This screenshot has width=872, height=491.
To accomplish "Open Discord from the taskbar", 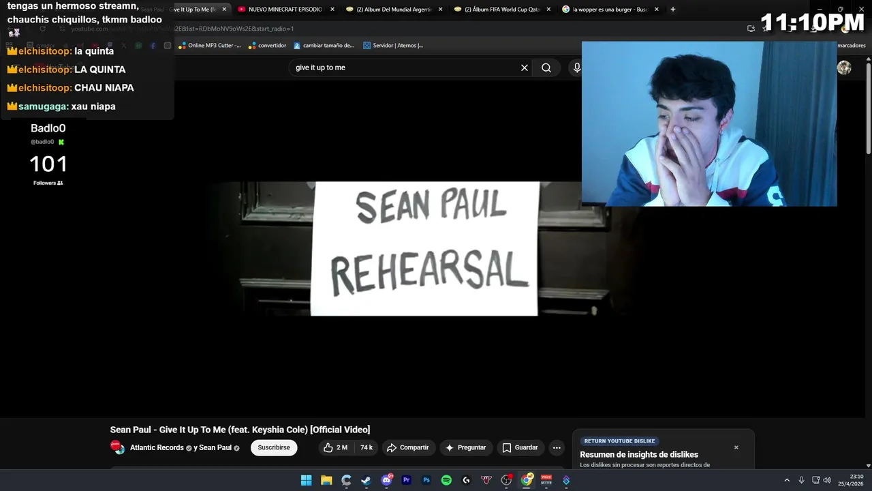I will [386, 480].
